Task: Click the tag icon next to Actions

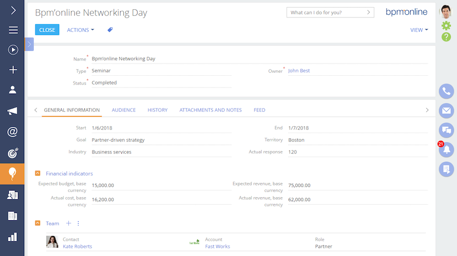Action: click(x=110, y=30)
